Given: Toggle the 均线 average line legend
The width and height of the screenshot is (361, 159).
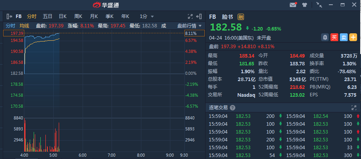Looking at the screenshot, I should [x=24, y=26].
